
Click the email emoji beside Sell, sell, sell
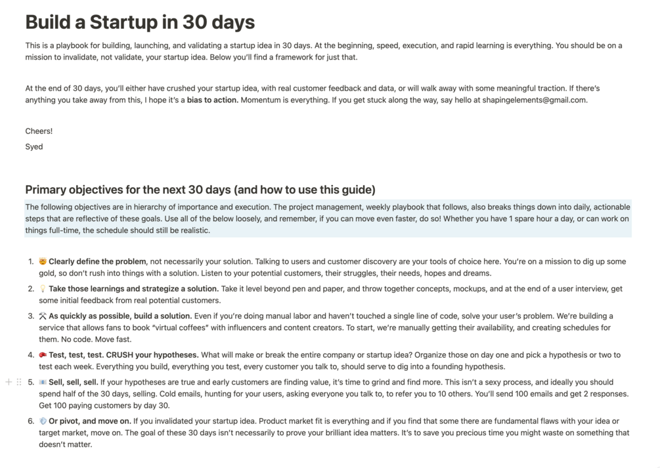pyautogui.click(x=43, y=382)
